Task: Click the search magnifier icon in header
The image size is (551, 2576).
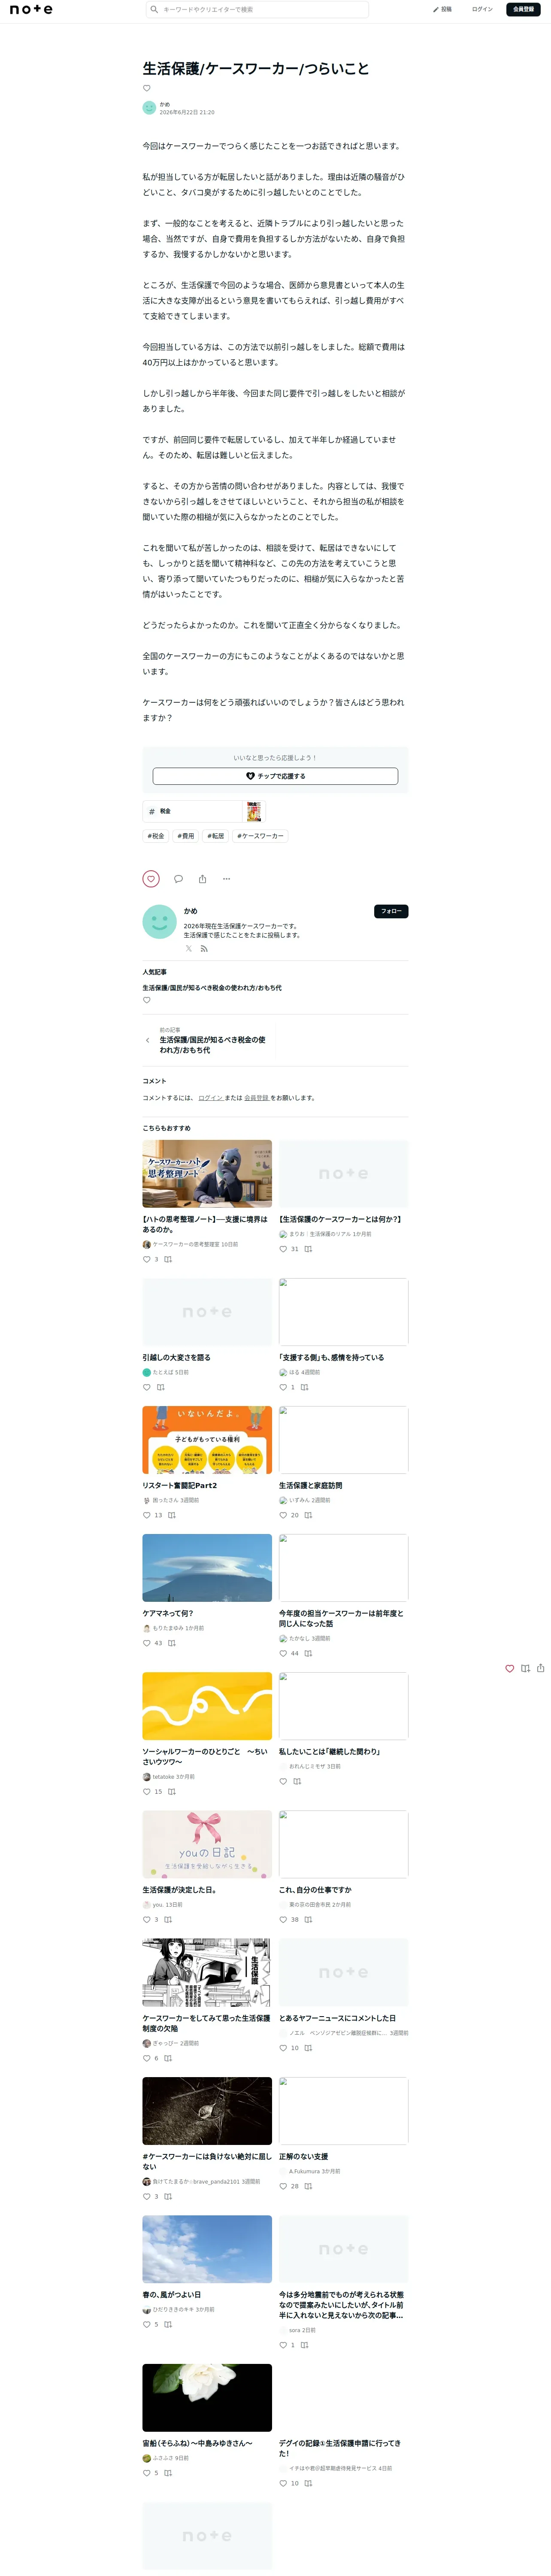Action: (x=154, y=9)
